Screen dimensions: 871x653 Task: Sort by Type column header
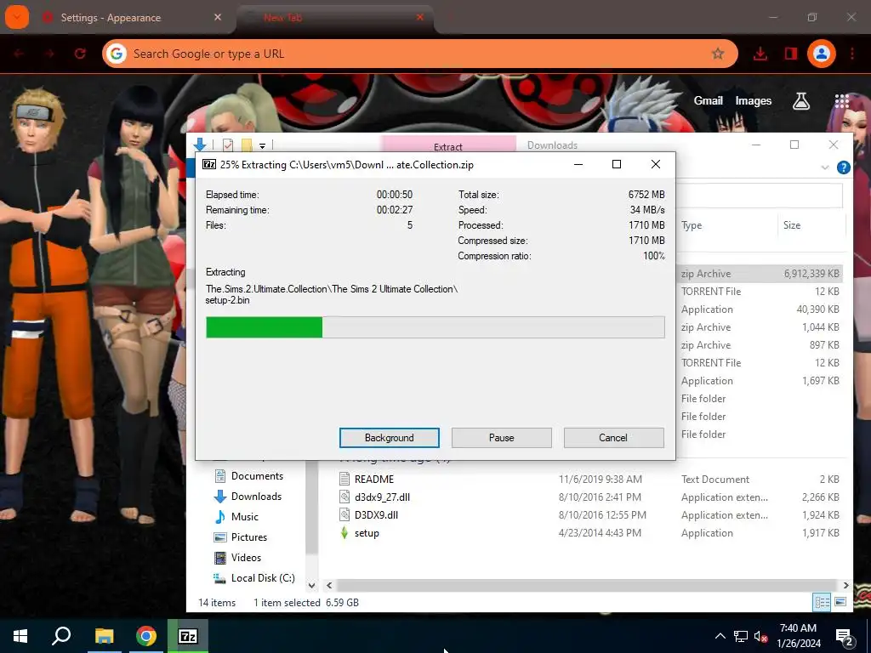pos(692,224)
